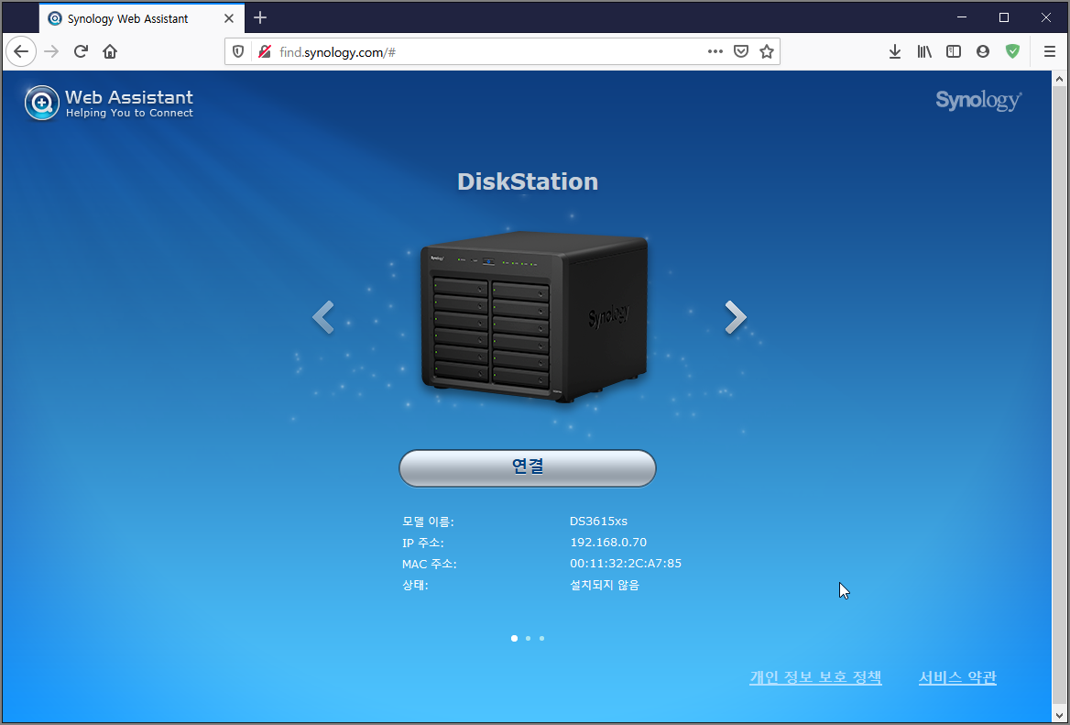Click the model value DS3615xs
1070x725 pixels.
click(x=598, y=521)
